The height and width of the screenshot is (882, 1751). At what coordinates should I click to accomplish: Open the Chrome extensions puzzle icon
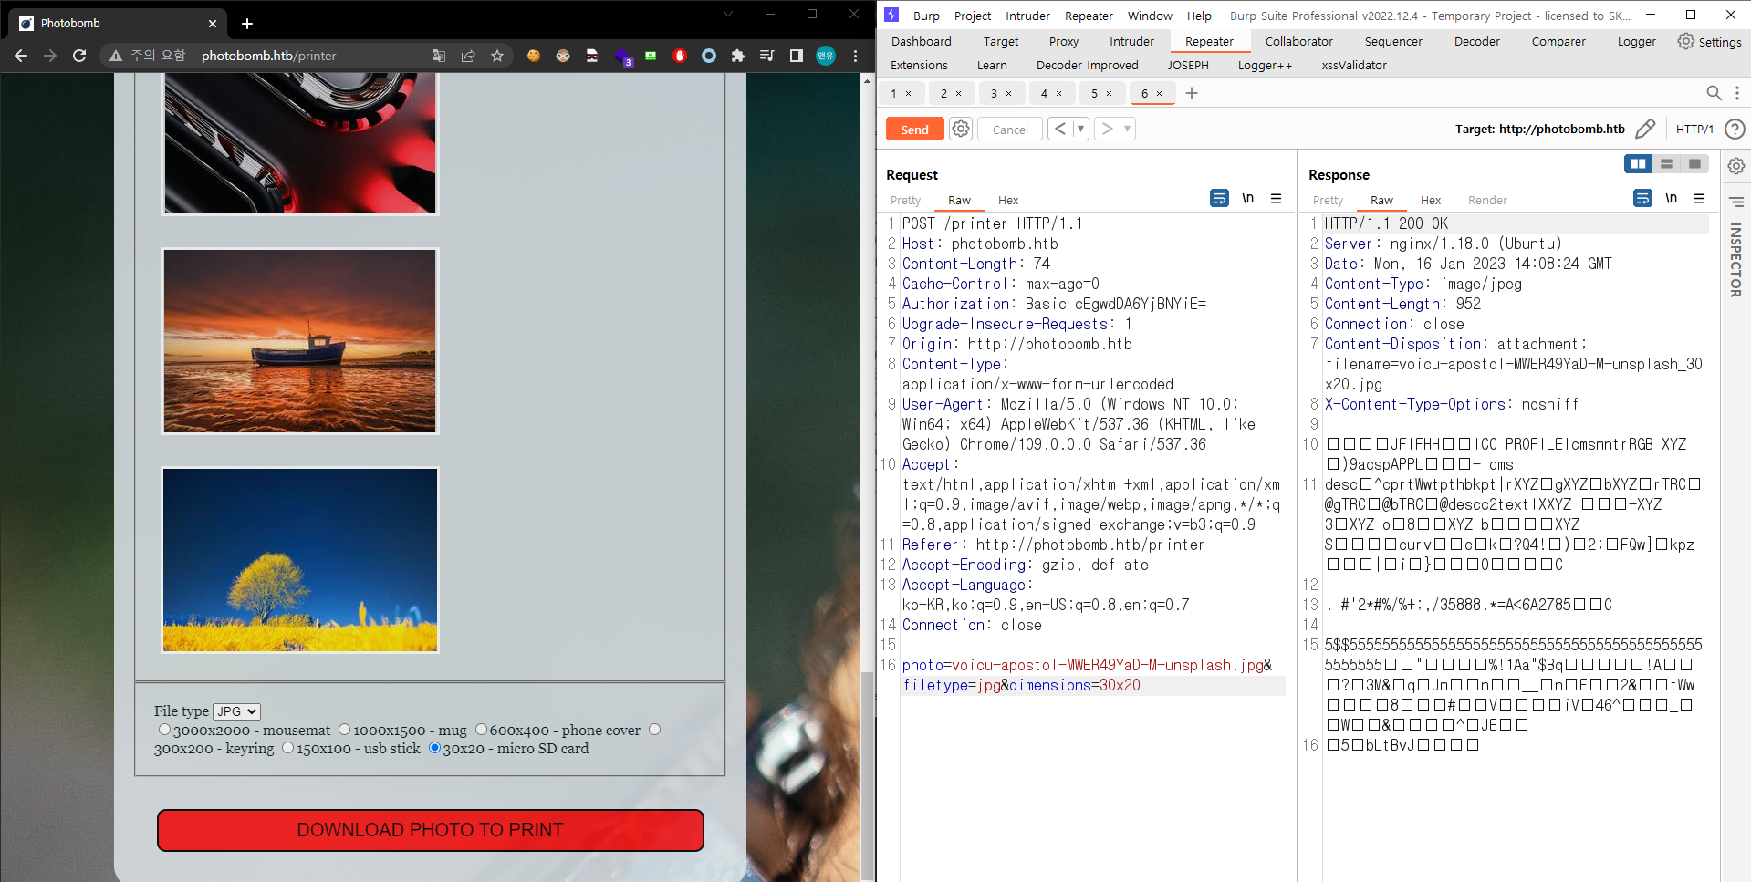click(738, 56)
